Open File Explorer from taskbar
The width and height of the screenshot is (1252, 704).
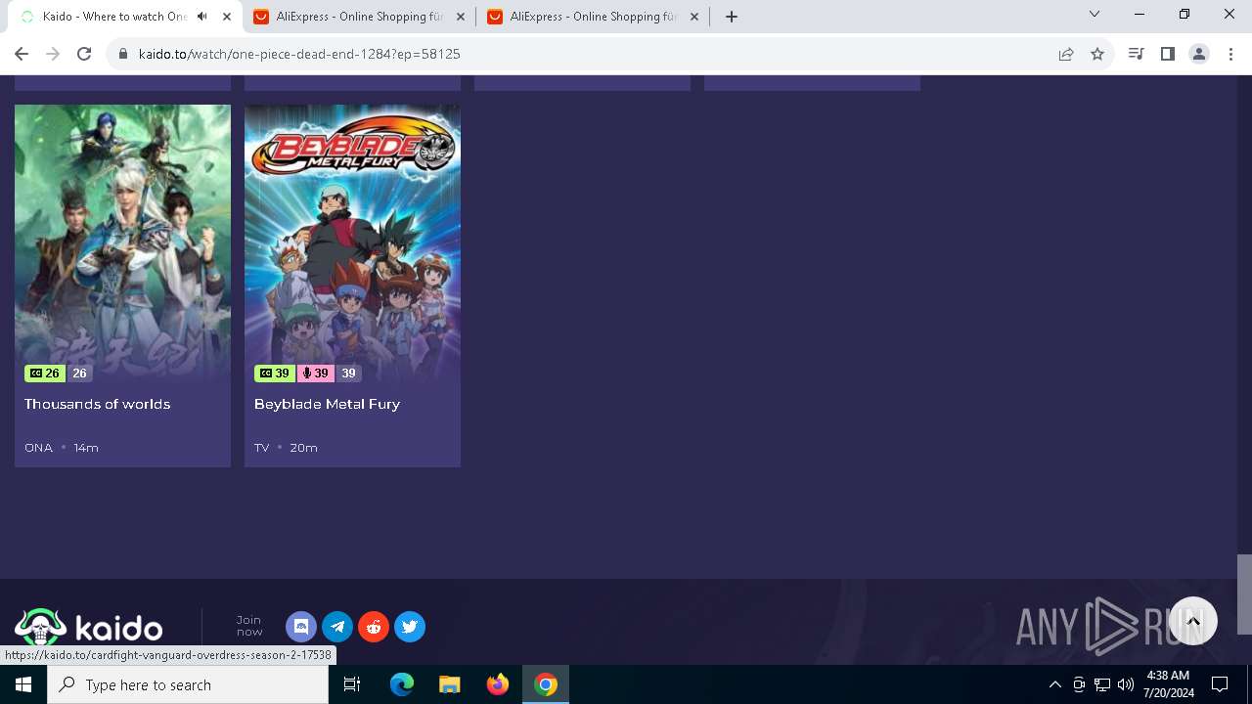(x=449, y=684)
